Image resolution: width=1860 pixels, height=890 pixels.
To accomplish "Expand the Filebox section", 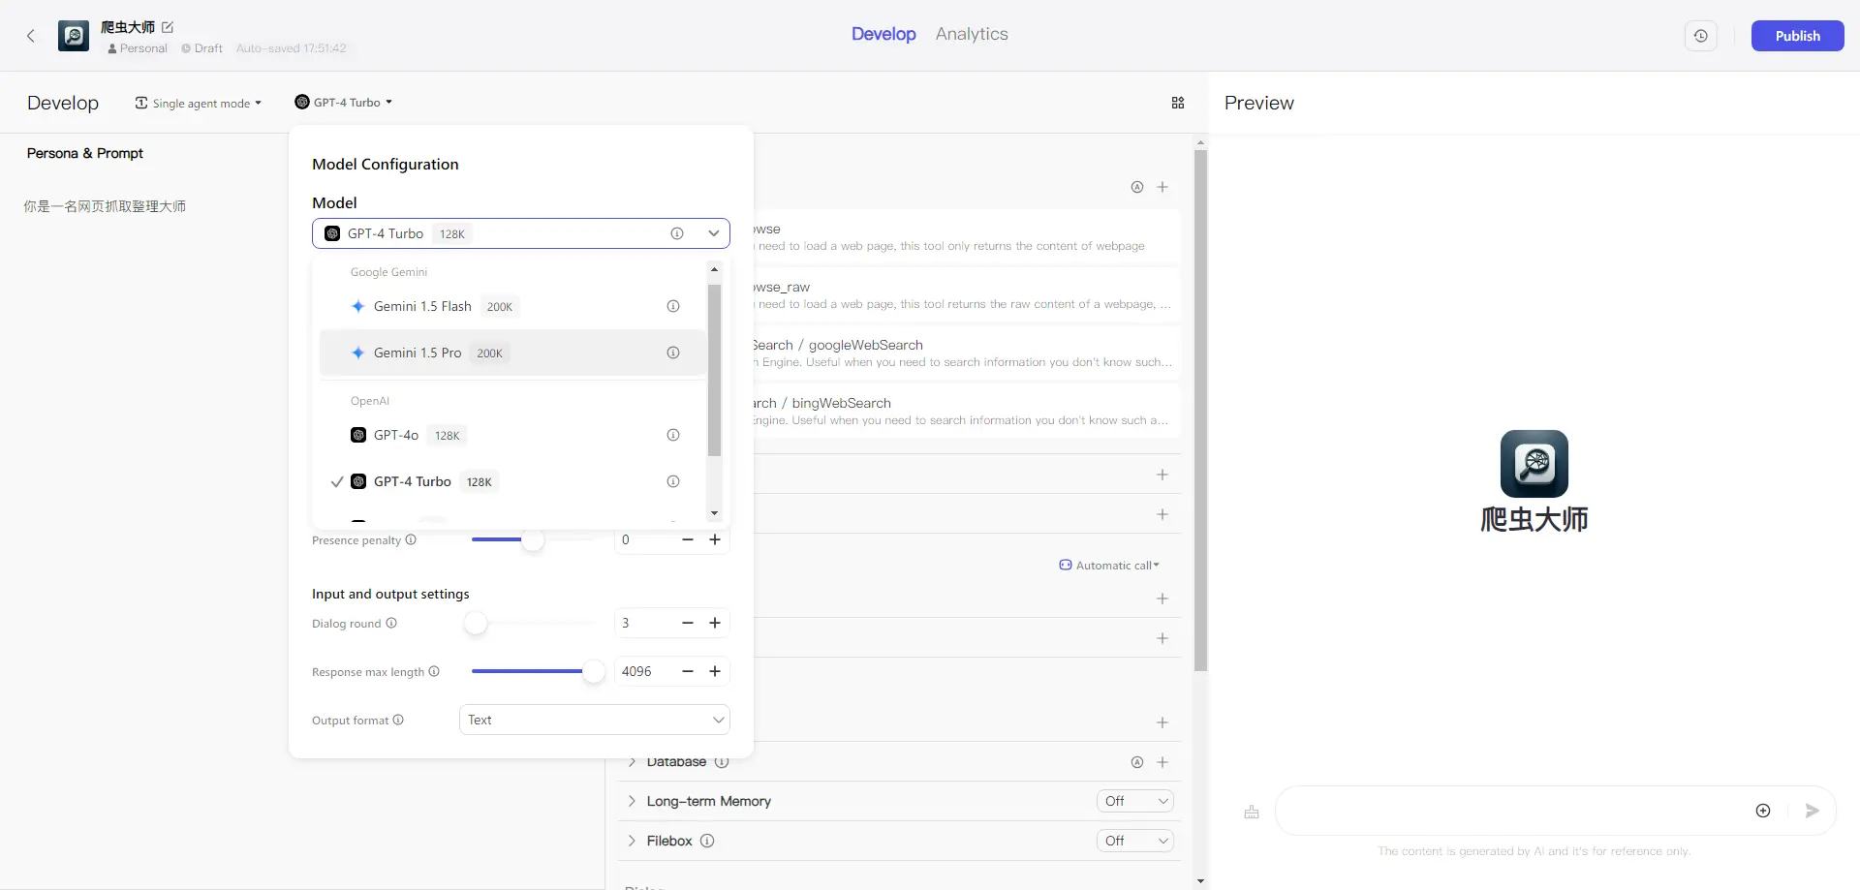I will (632, 841).
